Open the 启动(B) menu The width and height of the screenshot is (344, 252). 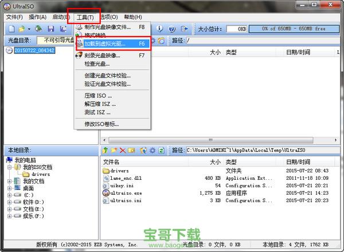[x=60, y=17]
